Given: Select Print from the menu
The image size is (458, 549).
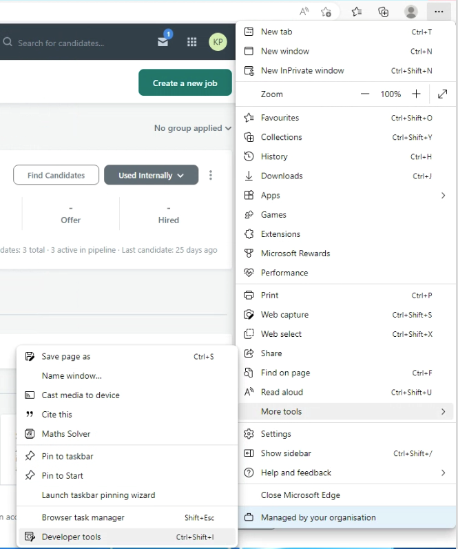Looking at the screenshot, I should point(346,296).
